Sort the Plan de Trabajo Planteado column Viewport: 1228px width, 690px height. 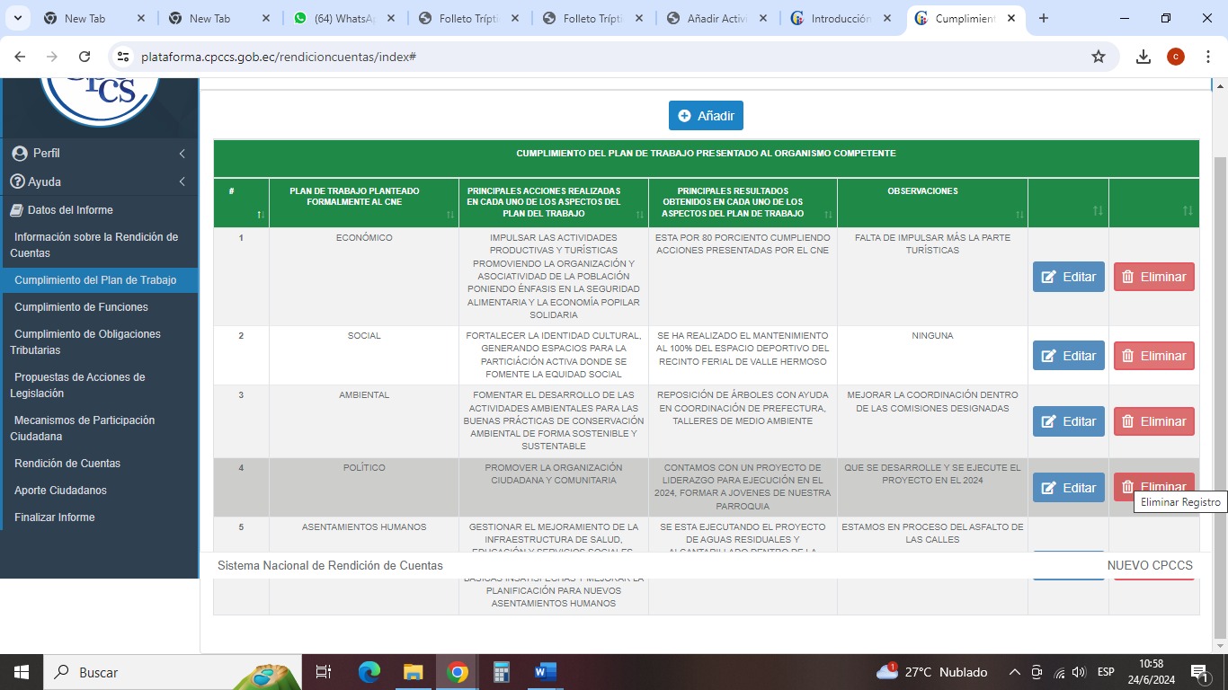[450, 215]
